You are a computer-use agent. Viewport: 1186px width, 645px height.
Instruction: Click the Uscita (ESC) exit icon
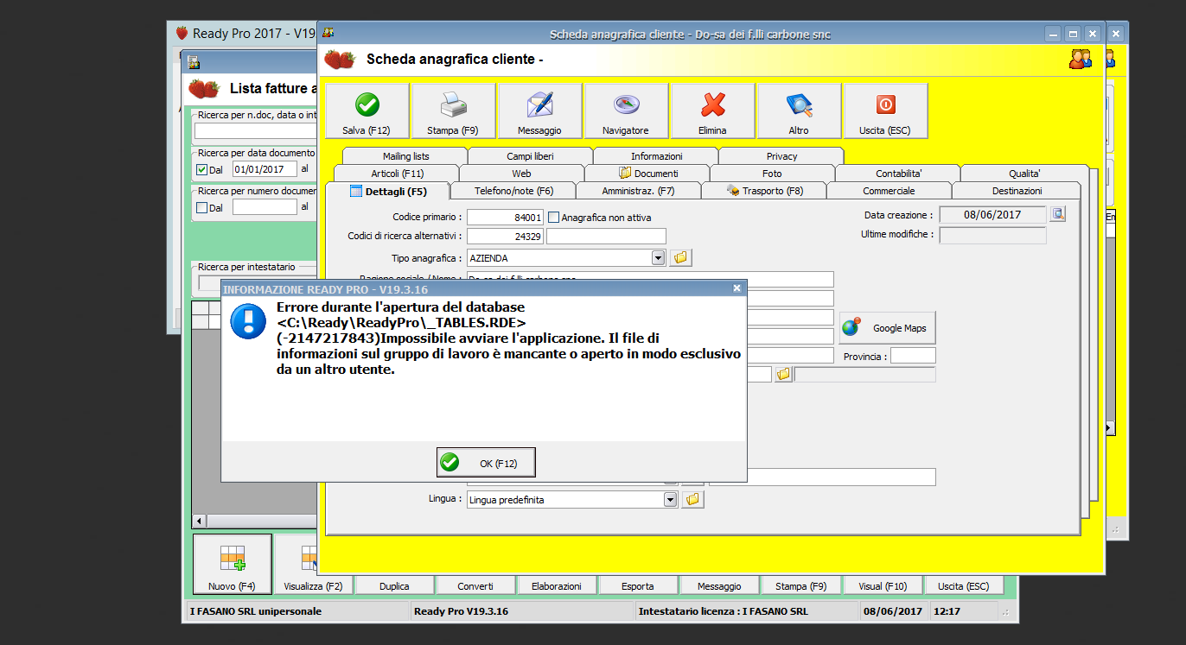coord(885,105)
